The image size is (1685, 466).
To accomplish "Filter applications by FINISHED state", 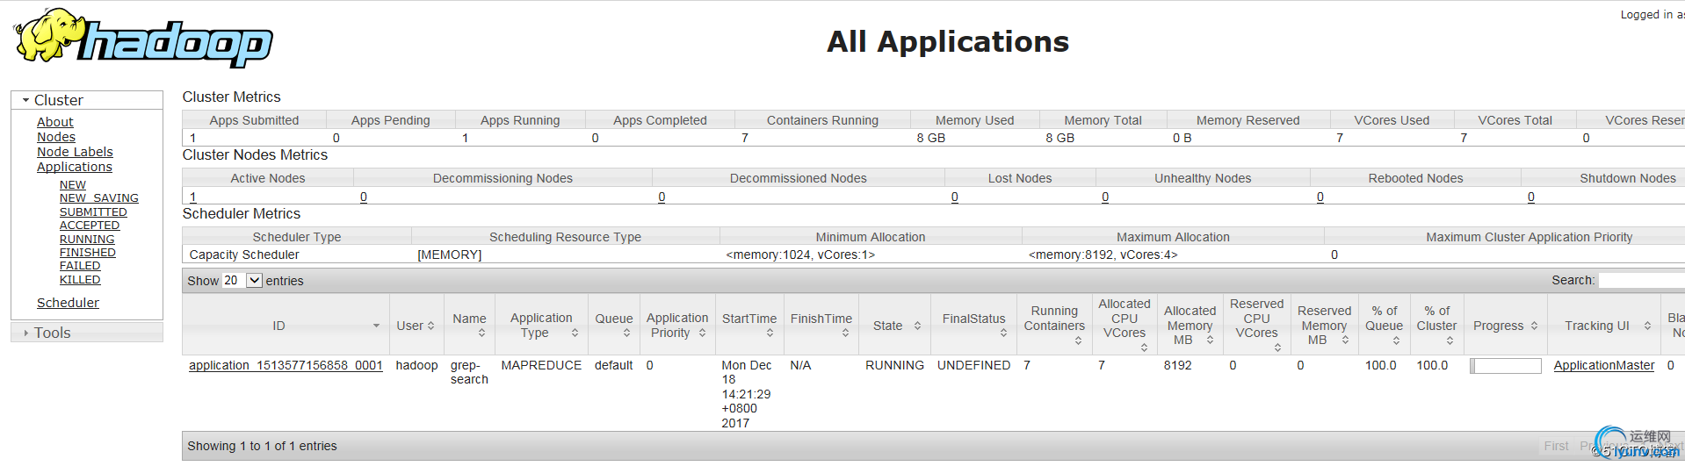I will 88,253.
